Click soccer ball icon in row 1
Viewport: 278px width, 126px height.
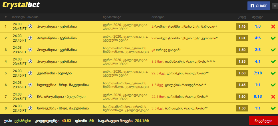click(x=30, y=26)
